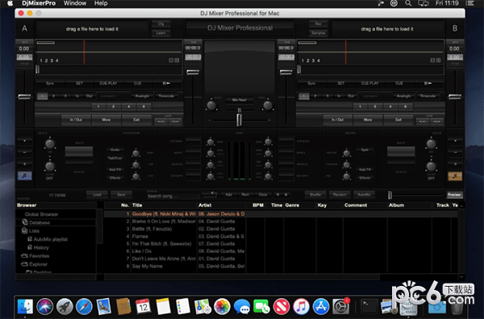Click deck A pitch slider handle
This screenshot has width=484, height=319.
tap(24, 97)
